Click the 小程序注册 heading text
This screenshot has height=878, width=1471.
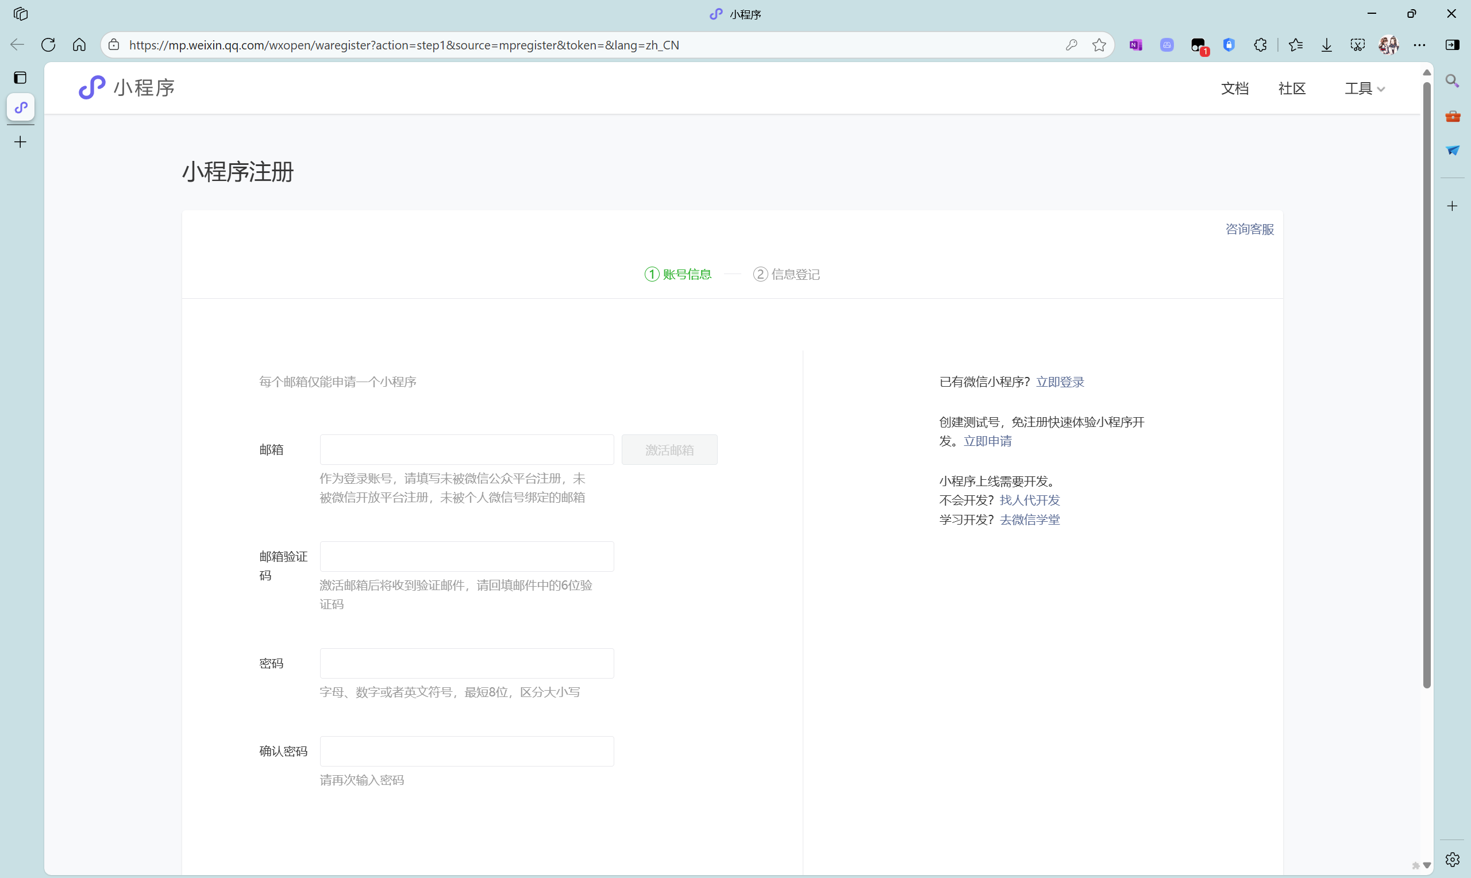pyautogui.click(x=238, y=172)
